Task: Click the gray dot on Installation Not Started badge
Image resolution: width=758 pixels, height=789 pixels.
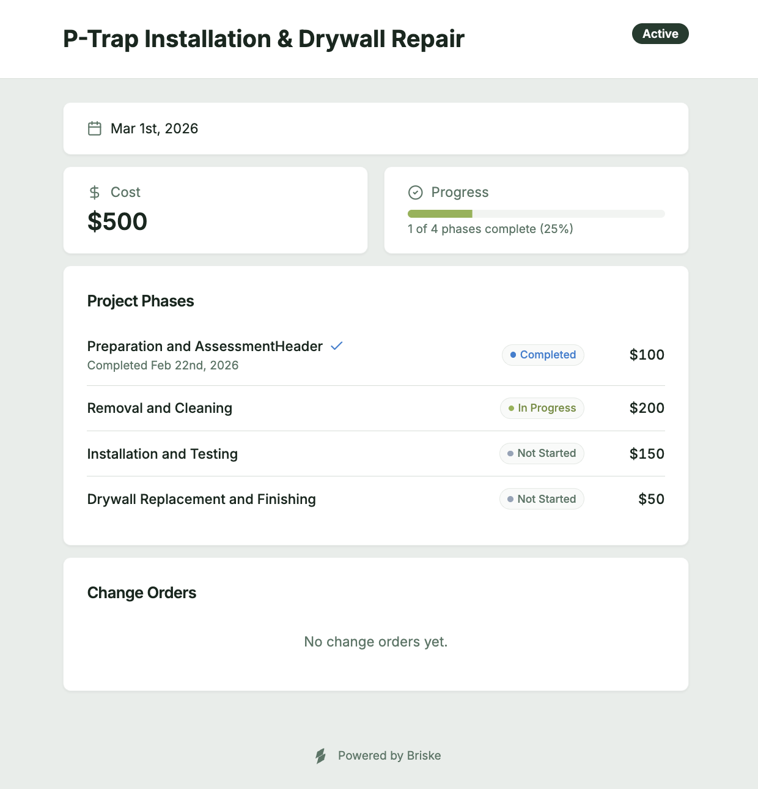Action: [511, 453]
